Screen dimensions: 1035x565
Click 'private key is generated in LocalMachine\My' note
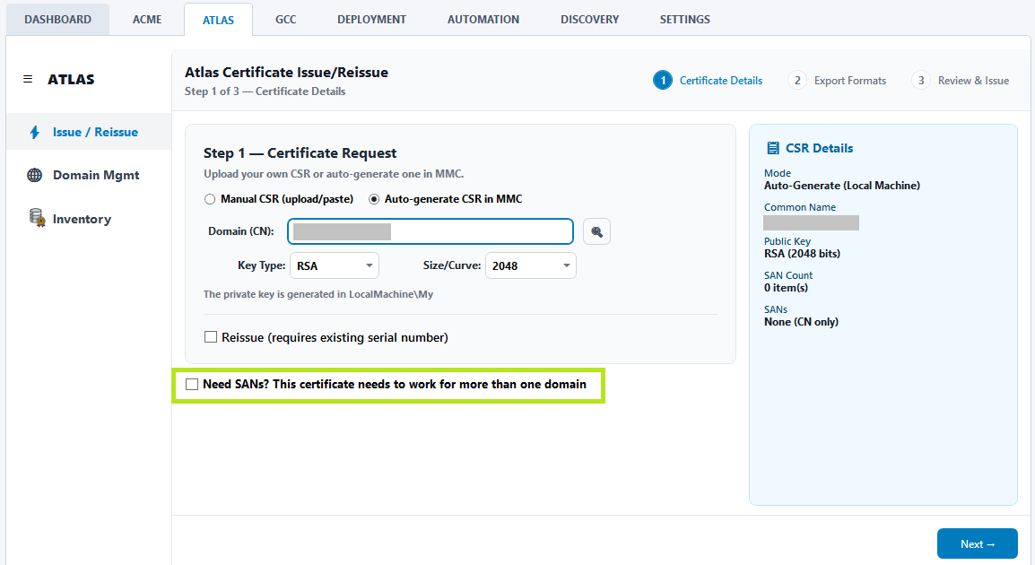click(x=318, y=294)
